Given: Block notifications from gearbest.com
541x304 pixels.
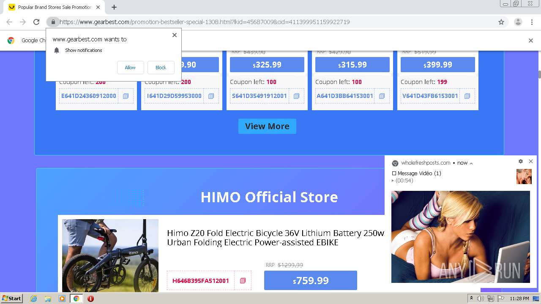Looking at the screenshot, I should [161, 68].
